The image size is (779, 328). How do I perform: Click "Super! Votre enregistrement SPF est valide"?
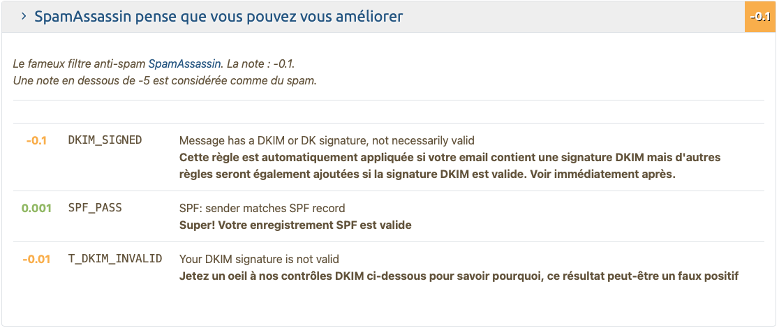tap(295, 225)
